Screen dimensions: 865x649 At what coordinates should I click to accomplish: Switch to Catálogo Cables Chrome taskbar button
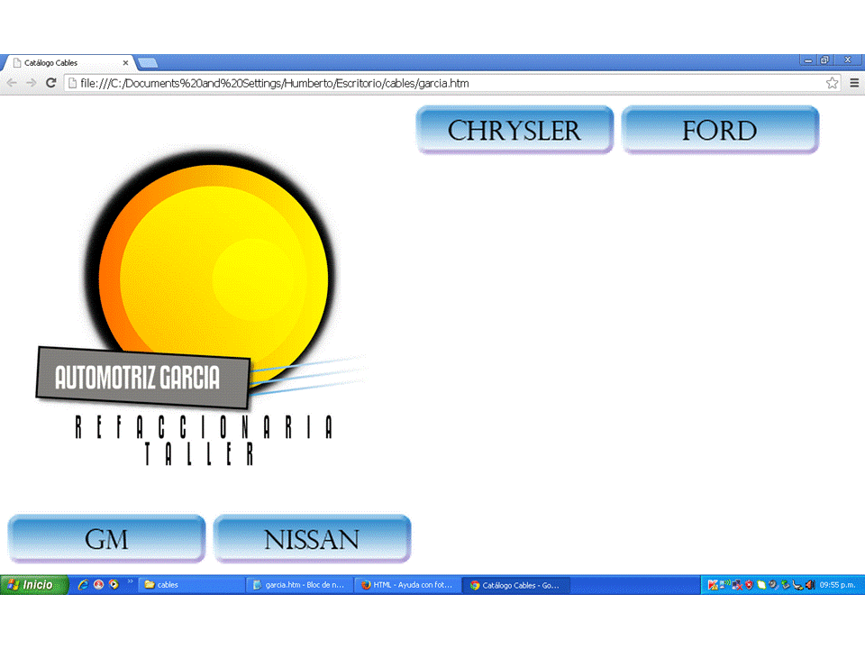(x=515, y=584)
